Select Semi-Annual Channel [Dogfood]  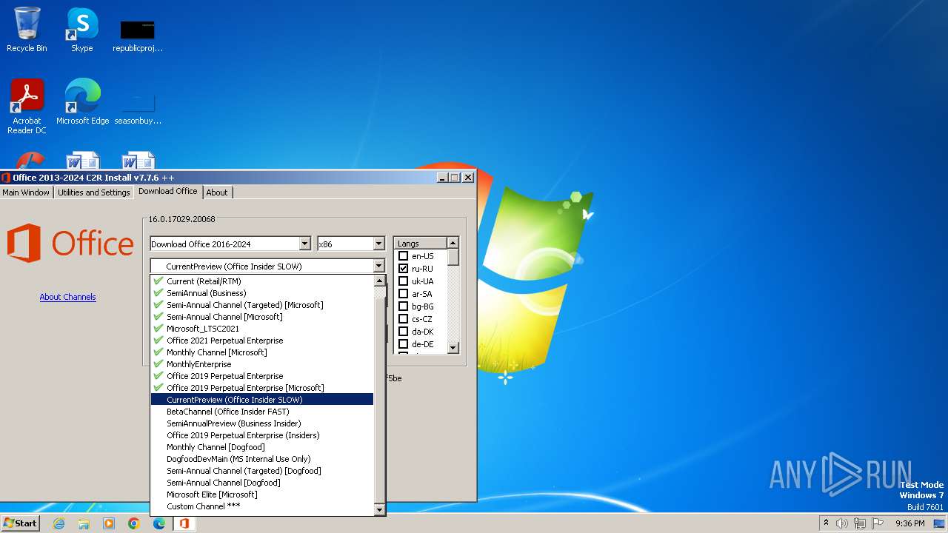tap(262, 483)
